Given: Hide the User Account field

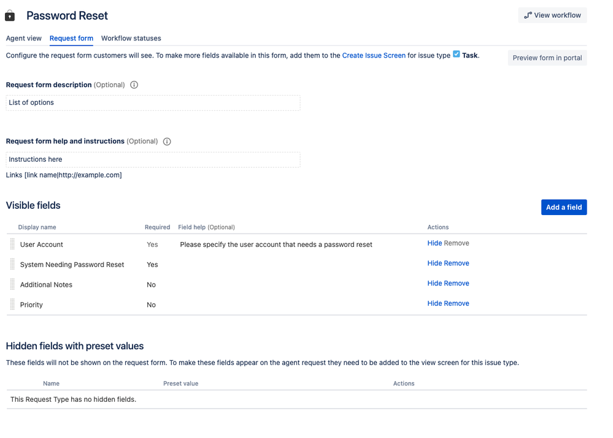Looking at the screenshot, I should tap(434, 243).
